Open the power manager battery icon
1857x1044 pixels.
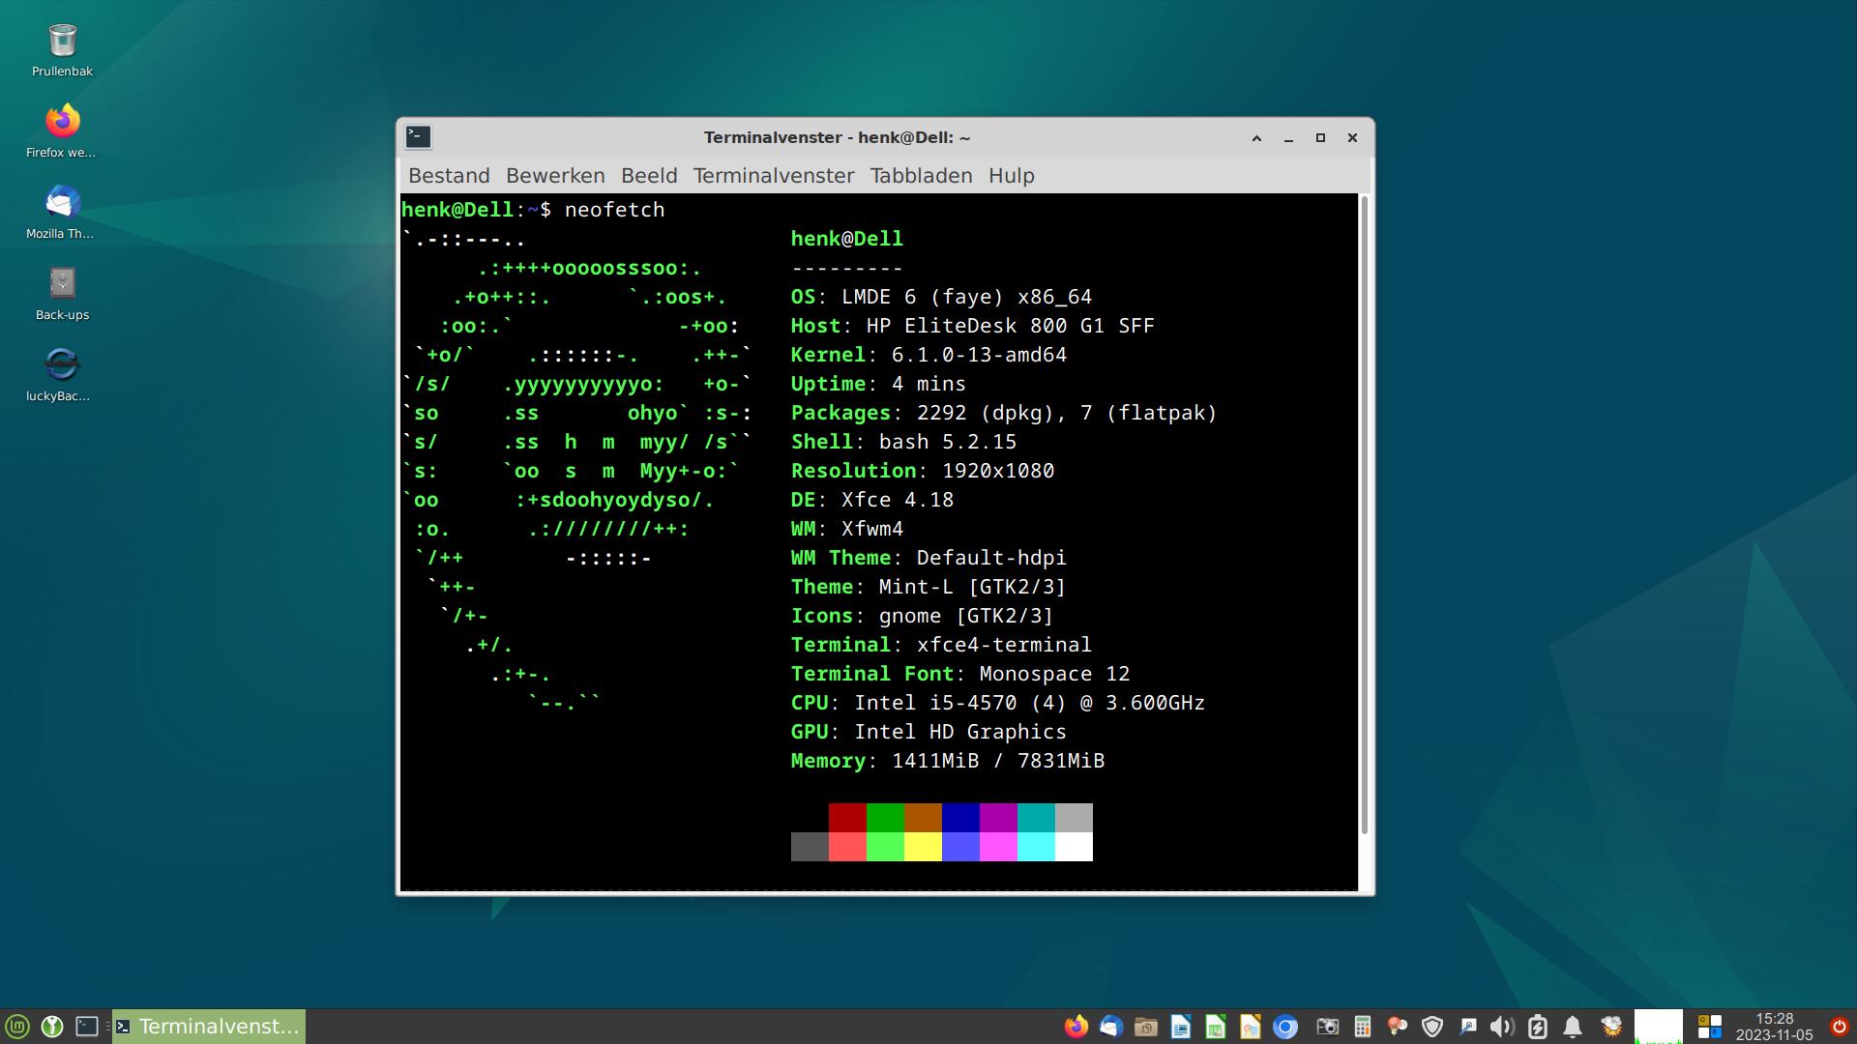pyautogui.click(x=1538, y=1027)
